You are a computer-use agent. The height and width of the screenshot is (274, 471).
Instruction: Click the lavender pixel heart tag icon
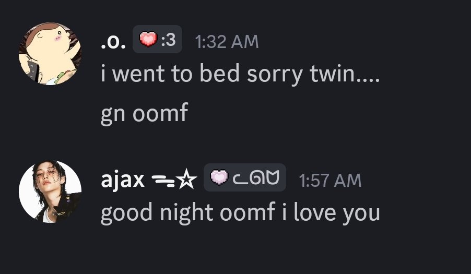[219, 177]
